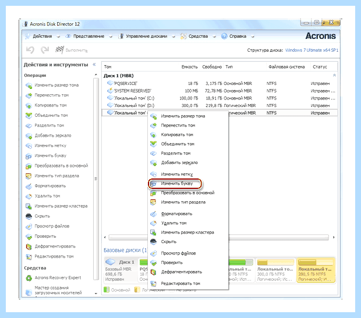Select the 280,5 ГБ NTFS partition block
Screen dimensions: 361x318
[x=316, y=270]
